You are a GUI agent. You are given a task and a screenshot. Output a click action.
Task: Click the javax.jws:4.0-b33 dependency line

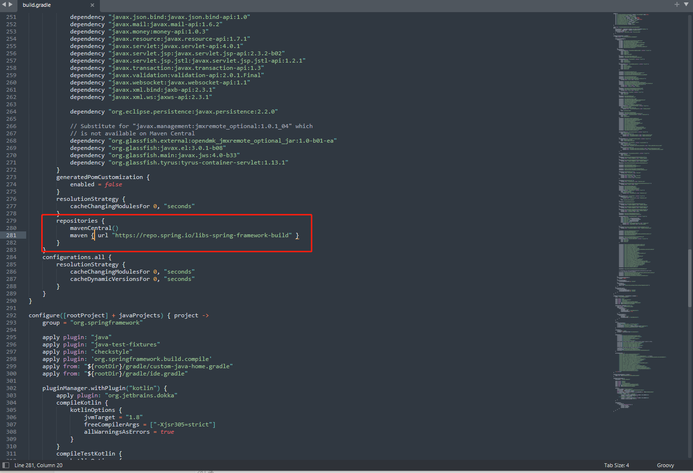click(155, 155)
